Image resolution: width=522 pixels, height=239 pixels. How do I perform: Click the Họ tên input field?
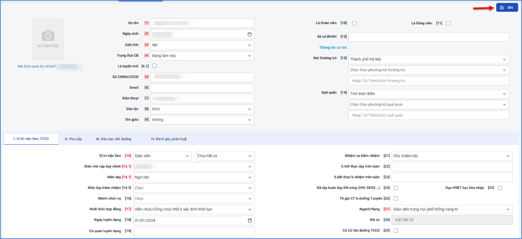click(202, 23)
